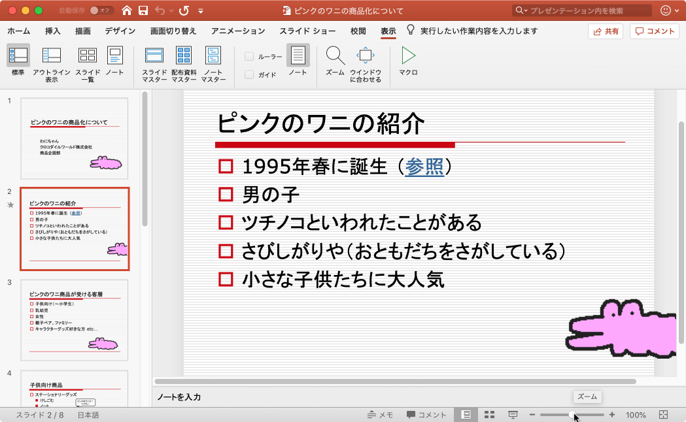Toggle the 自動保存 autosave switch
Screen dimensions: 686x422
pos(101,10)
